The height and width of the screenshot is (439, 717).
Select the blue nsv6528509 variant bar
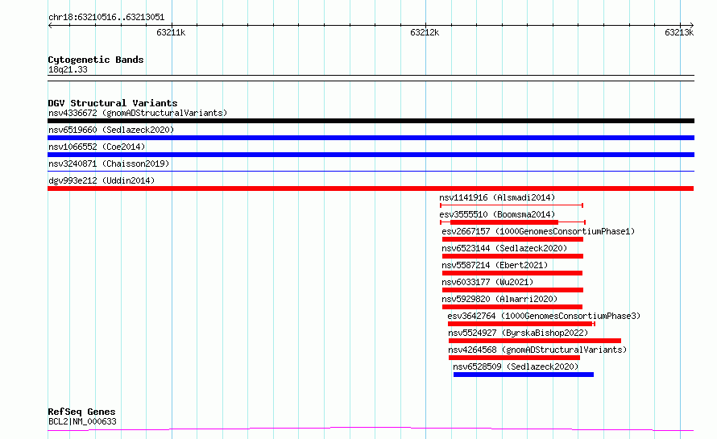pyautogui.click(x=524, y=375)
